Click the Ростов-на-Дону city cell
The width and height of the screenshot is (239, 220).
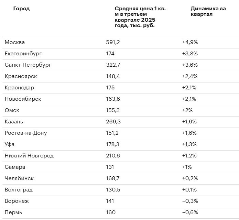click(x=26, y=133)
